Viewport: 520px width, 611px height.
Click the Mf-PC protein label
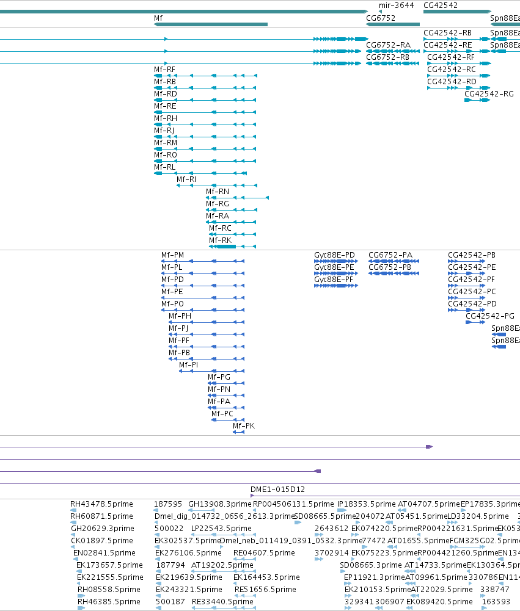(x=222, y=414)
